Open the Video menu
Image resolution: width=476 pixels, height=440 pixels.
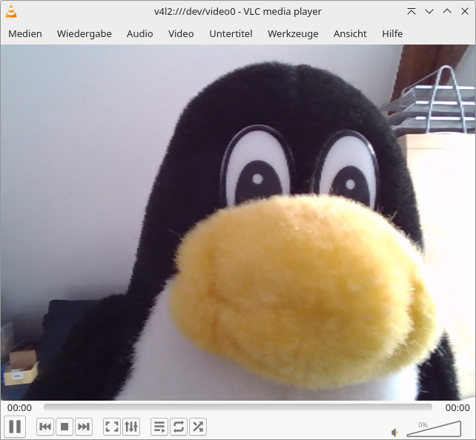click(x=181, y=33)
